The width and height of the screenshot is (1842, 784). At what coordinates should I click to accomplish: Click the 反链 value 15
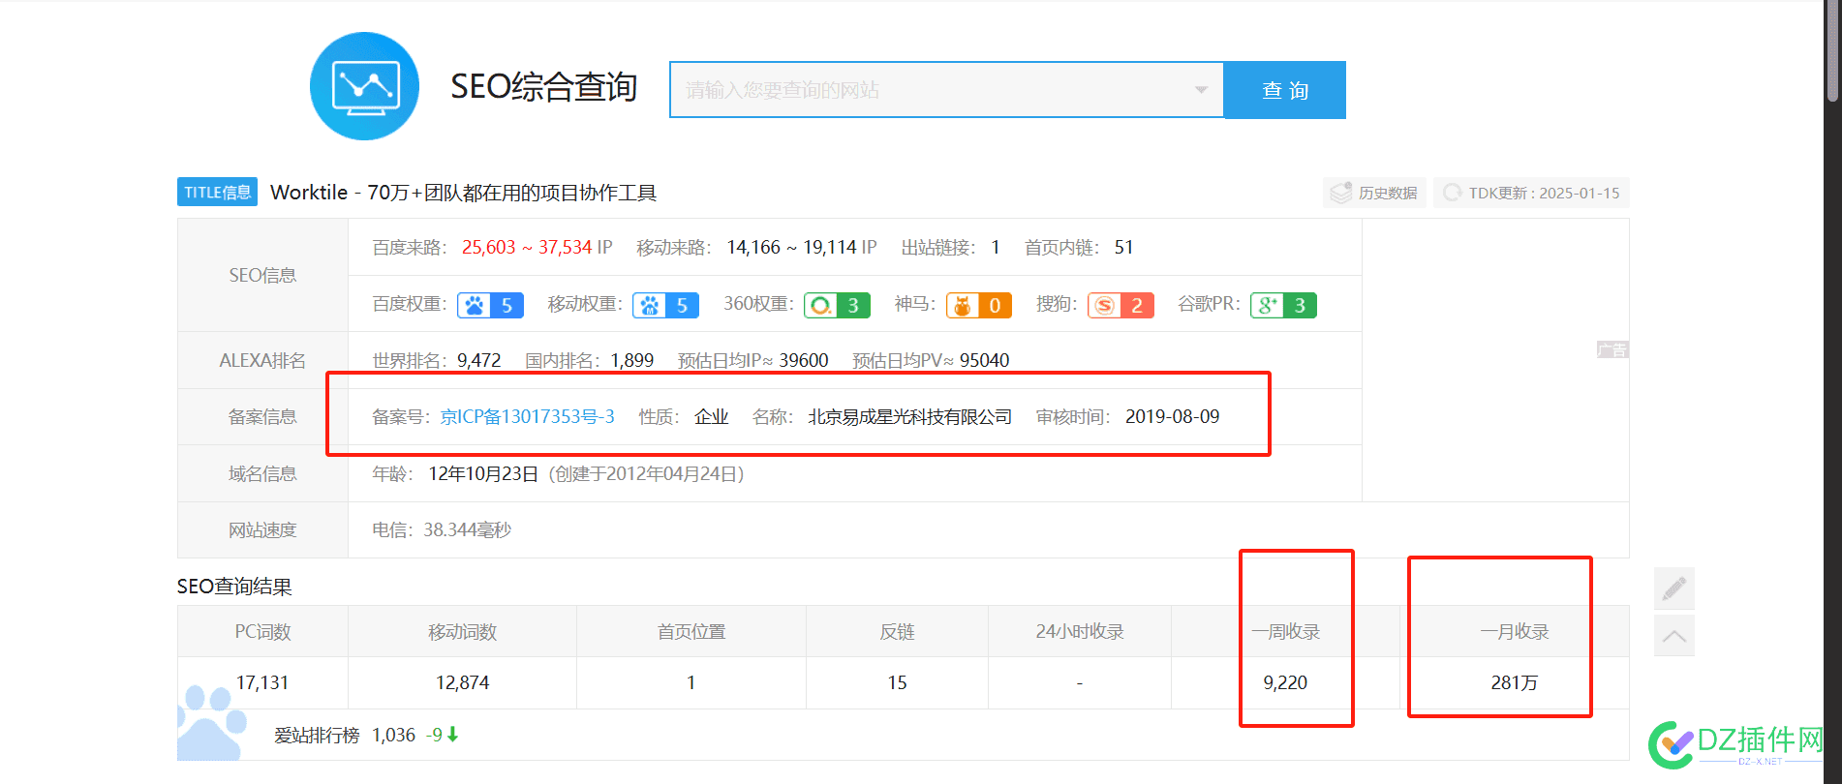897,682
